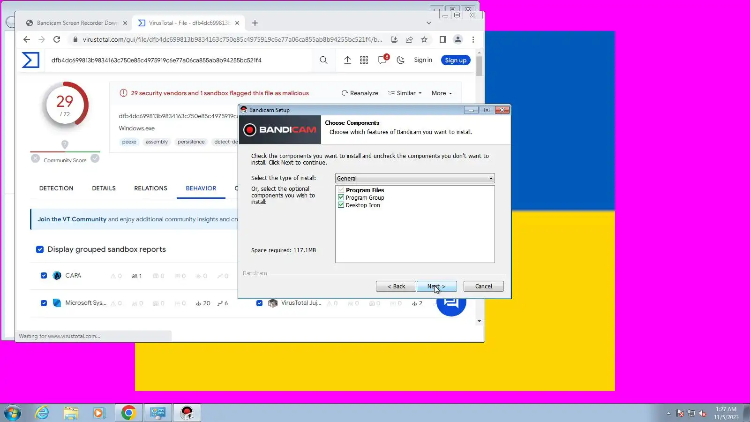Click the VirusTotal logo
This screenshot has height=422, width=750.
click(x=30, y=60)
